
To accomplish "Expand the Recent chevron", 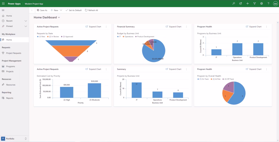I will pyautogui.click(x=26, y=21).
